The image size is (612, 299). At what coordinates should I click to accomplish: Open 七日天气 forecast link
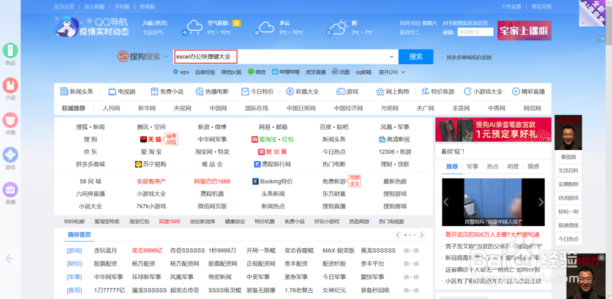153,32
